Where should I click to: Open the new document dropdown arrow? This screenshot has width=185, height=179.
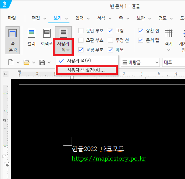pos(18,62)
